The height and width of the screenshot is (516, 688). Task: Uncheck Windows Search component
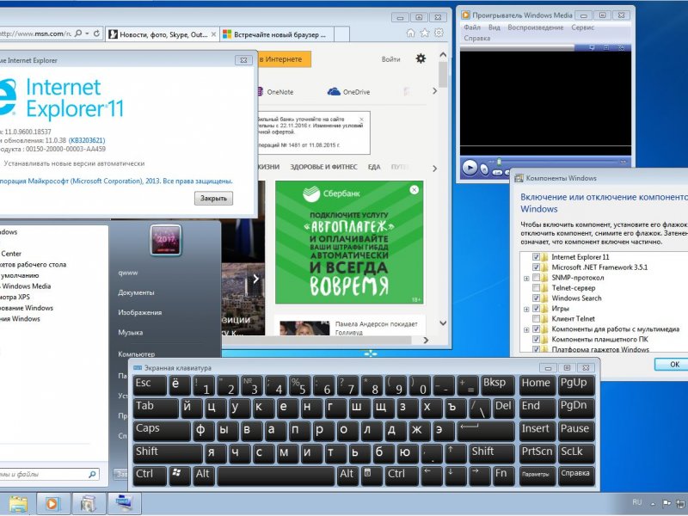click(536, 298)
